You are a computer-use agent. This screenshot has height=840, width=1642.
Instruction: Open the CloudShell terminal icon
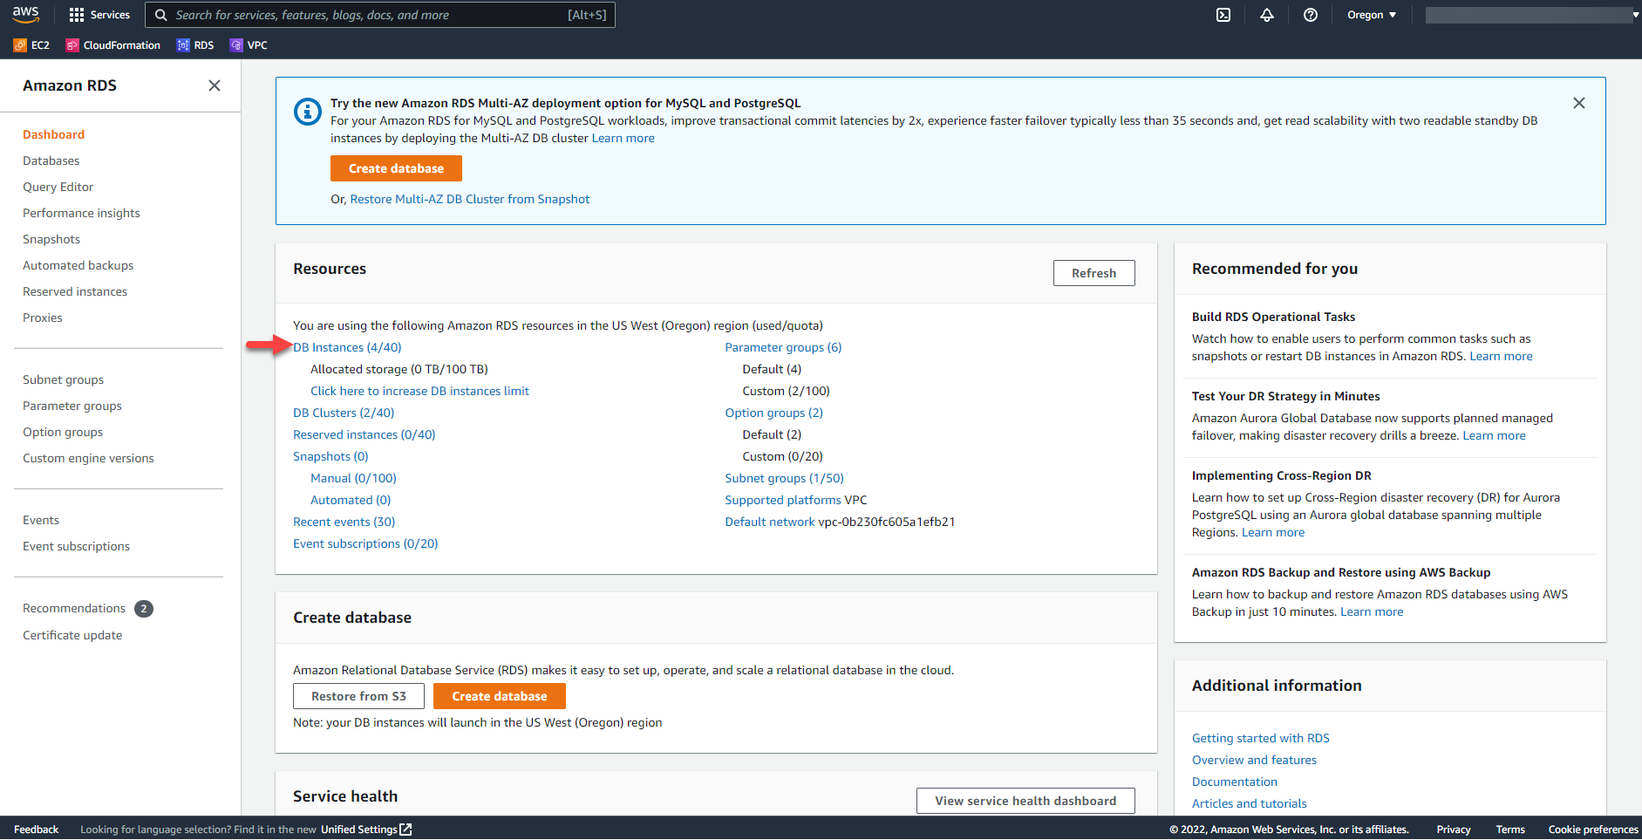tap(1223, 15)
